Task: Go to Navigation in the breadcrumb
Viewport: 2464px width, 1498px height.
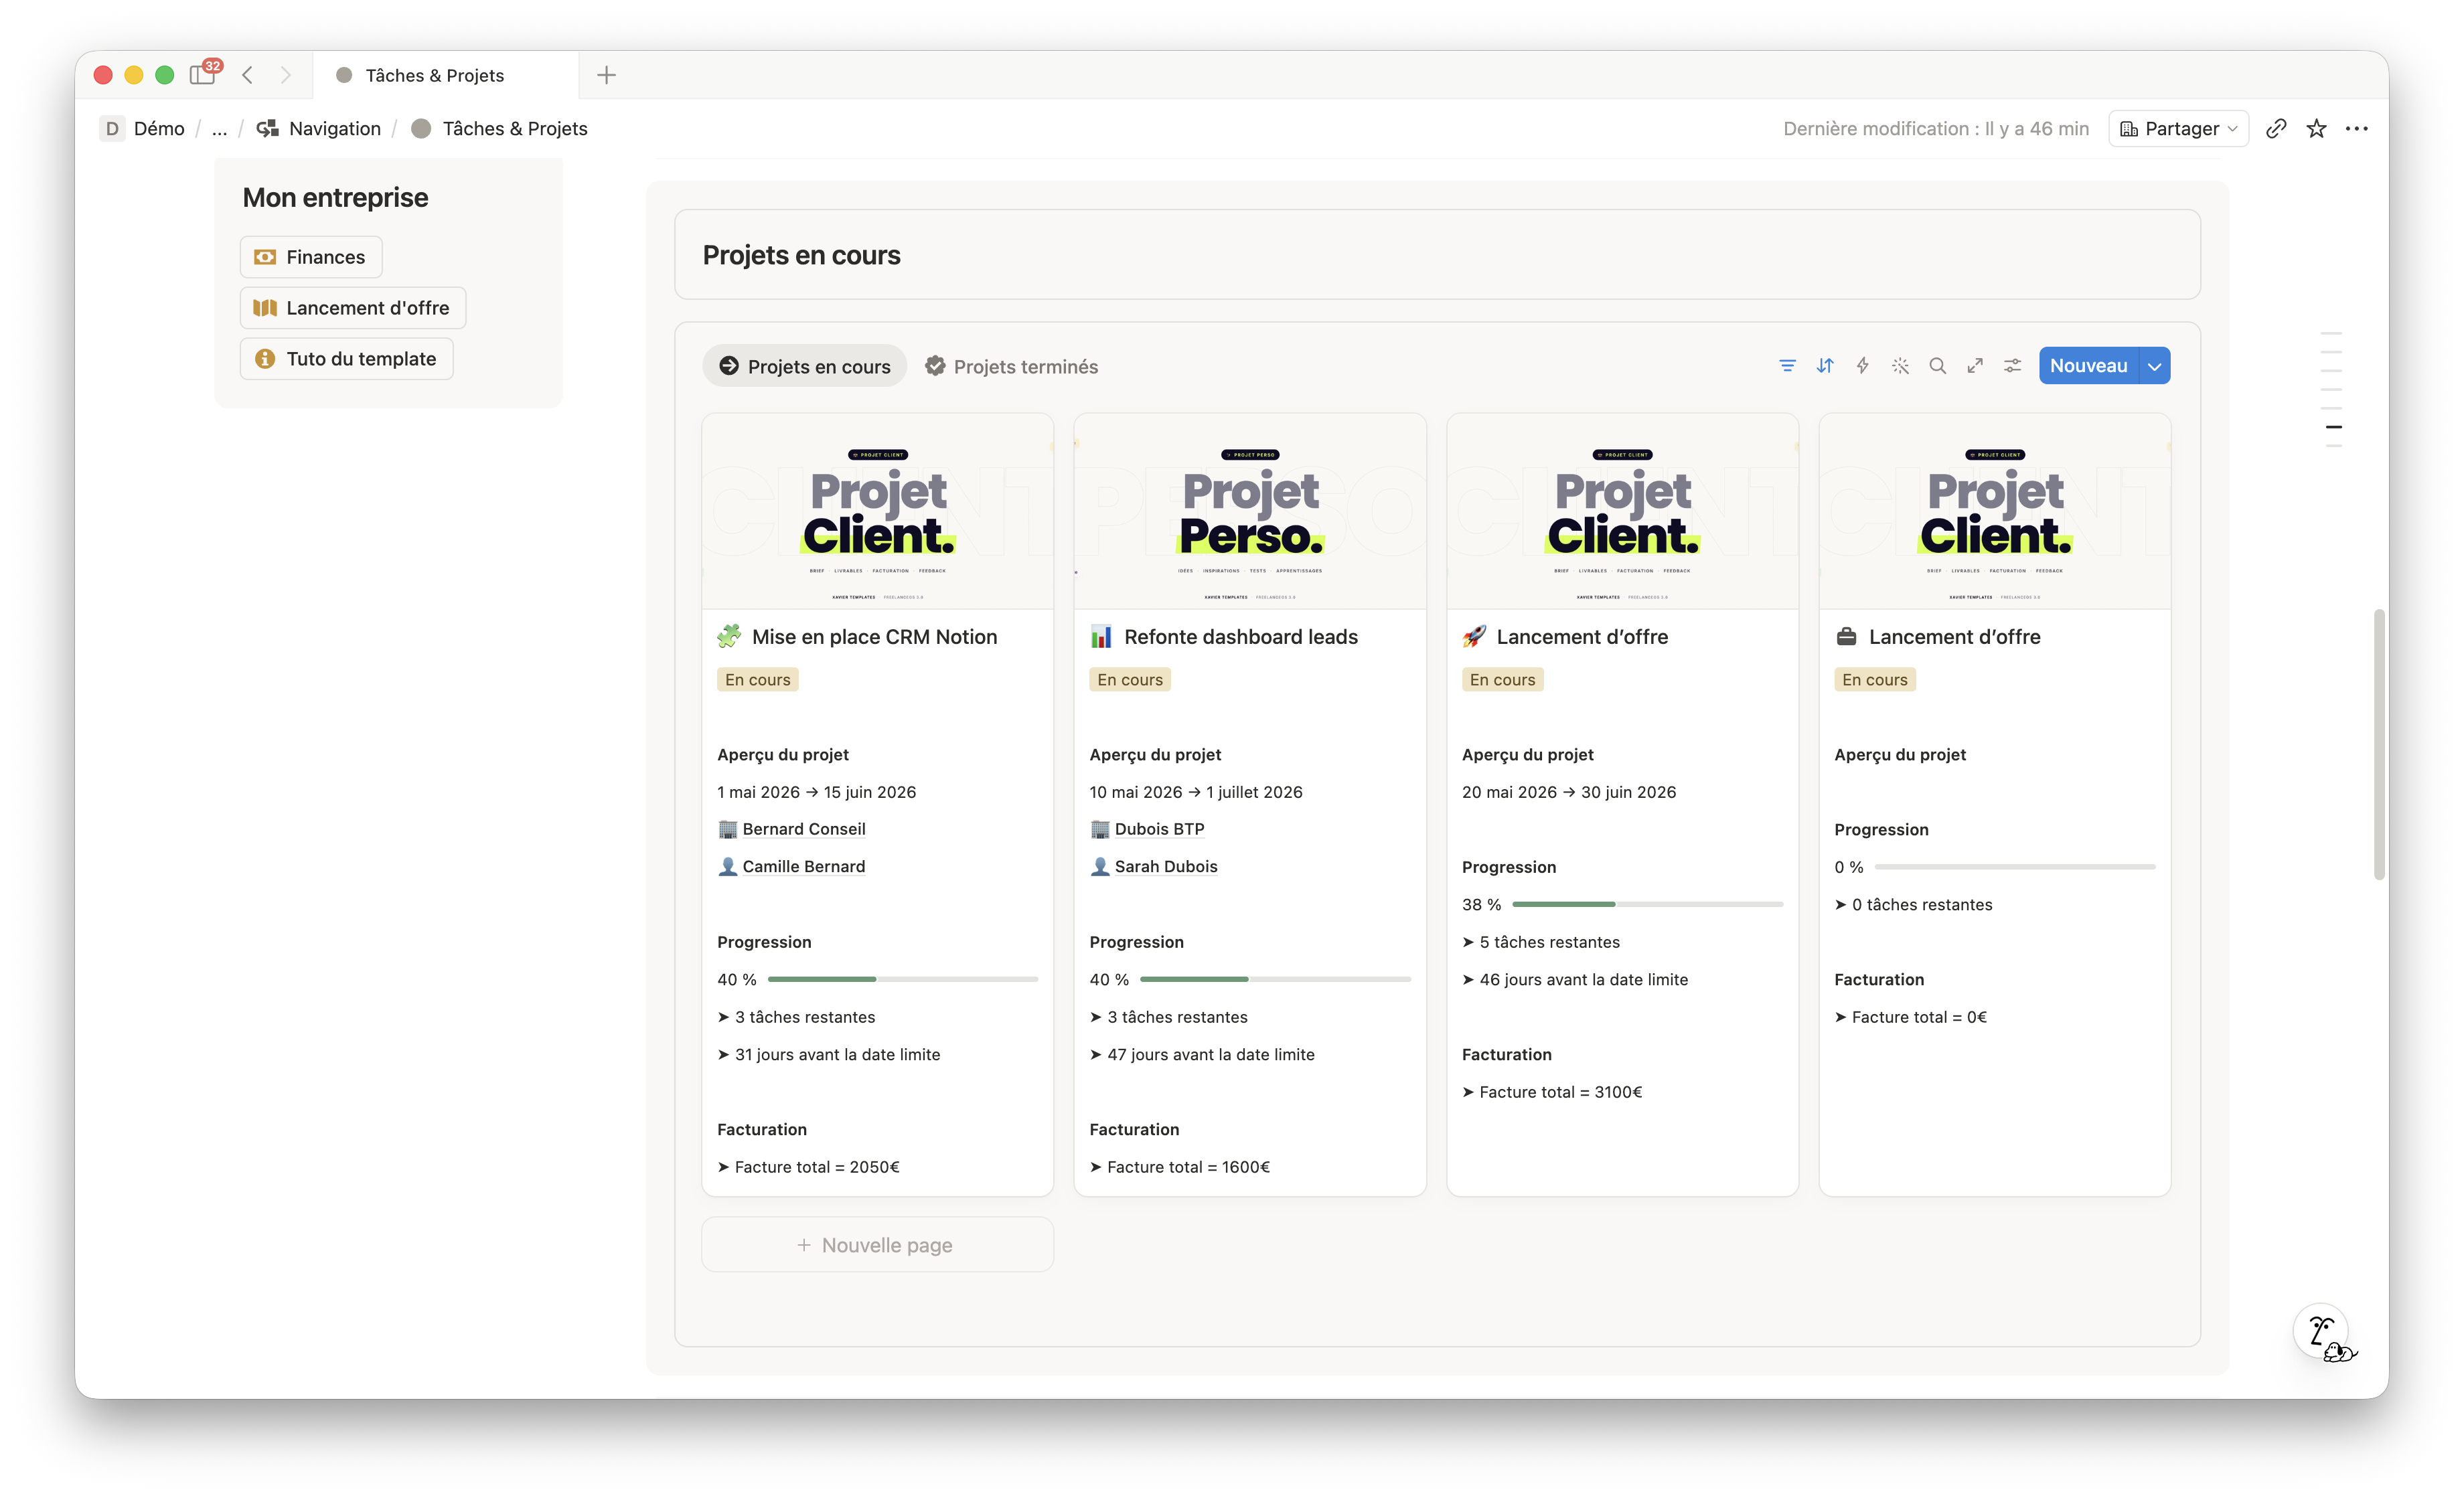Action: (x=320, y=129)
